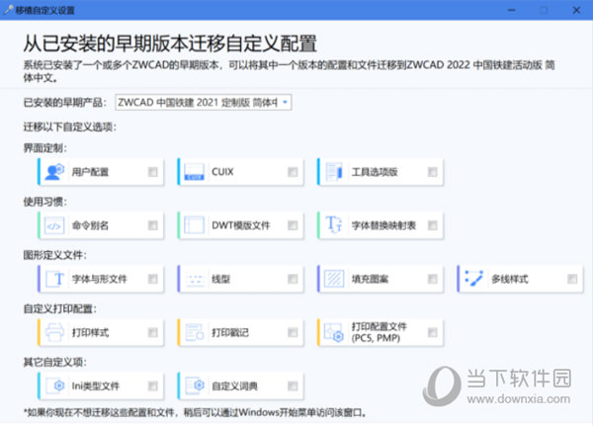593x426 pixels.
Task: Toggle the 打印戳记 checkbox
Action: click(x=293, y=332)
